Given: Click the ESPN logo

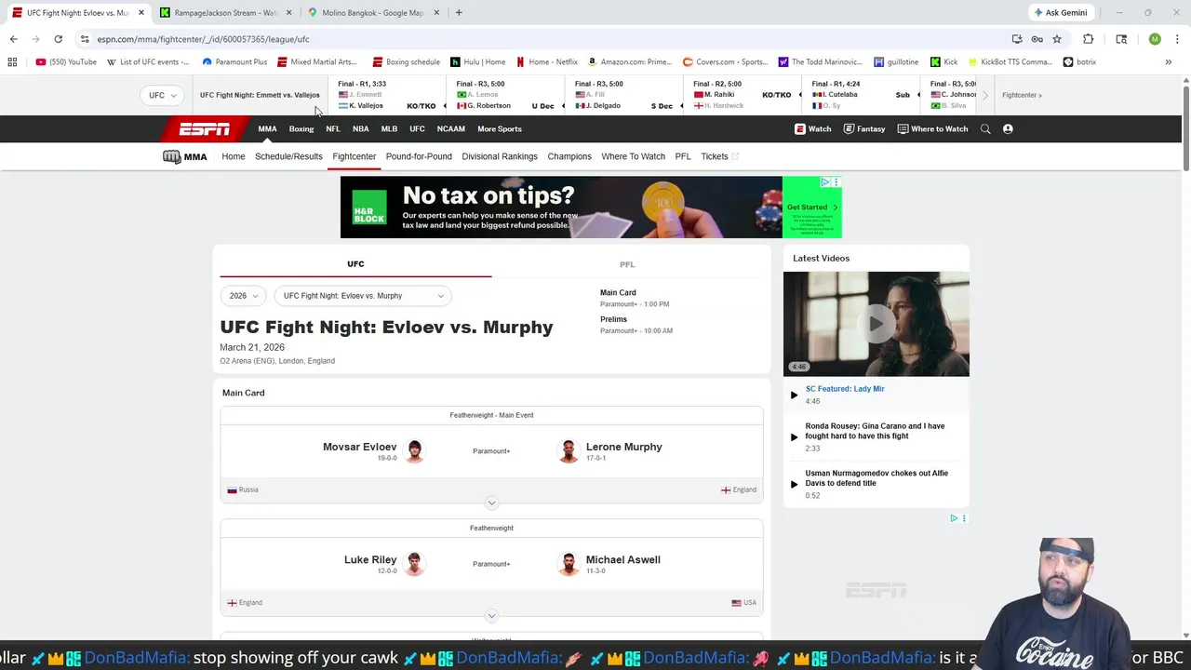Looking at the screenshot, I should coord(204,129).
